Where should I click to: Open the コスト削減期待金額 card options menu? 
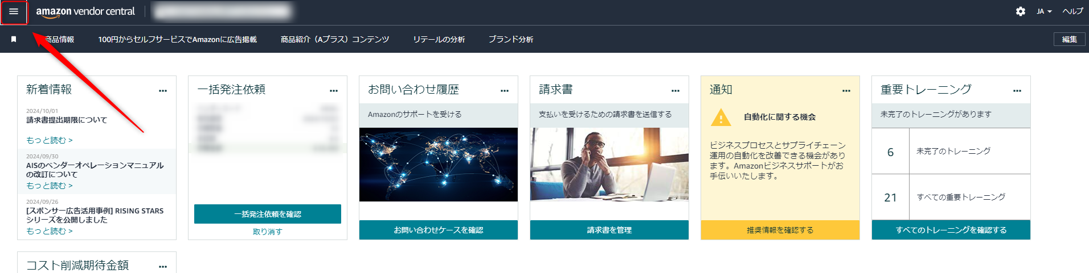(163, 267)
